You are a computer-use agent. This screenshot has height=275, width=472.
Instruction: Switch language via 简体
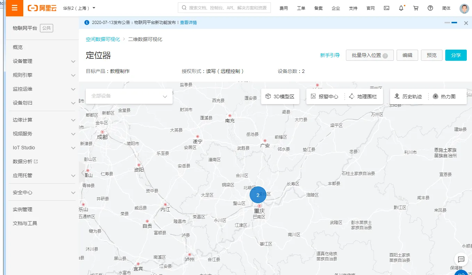coord(446,8)
